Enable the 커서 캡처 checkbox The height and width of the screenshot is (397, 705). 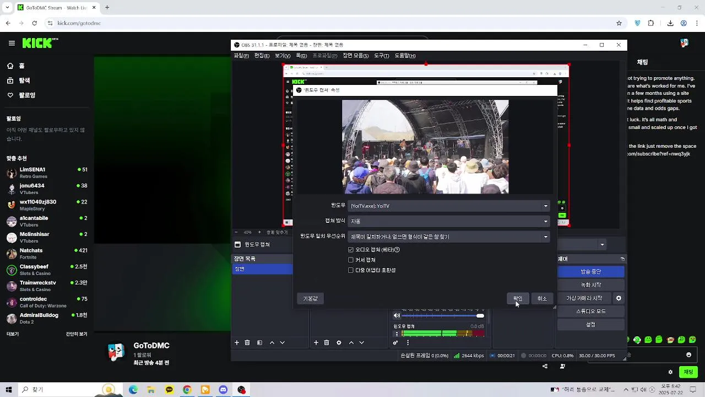click(351, 260)
